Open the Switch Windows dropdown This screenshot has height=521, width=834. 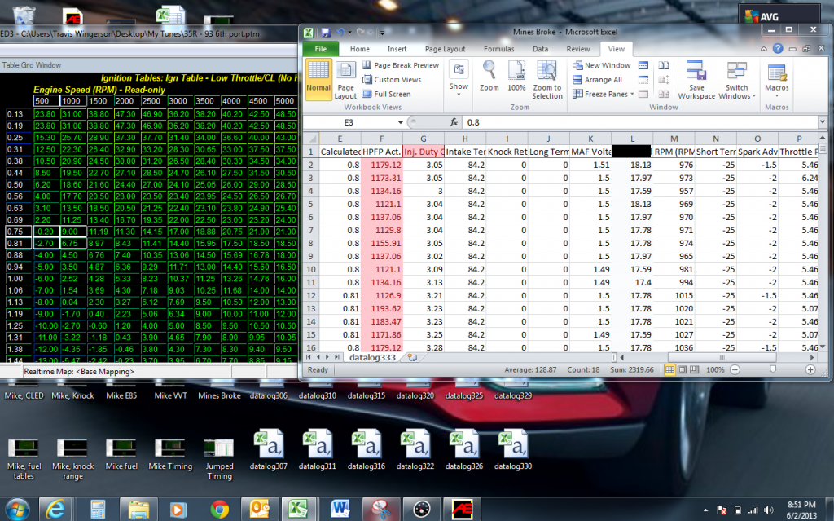coord(736,78)
